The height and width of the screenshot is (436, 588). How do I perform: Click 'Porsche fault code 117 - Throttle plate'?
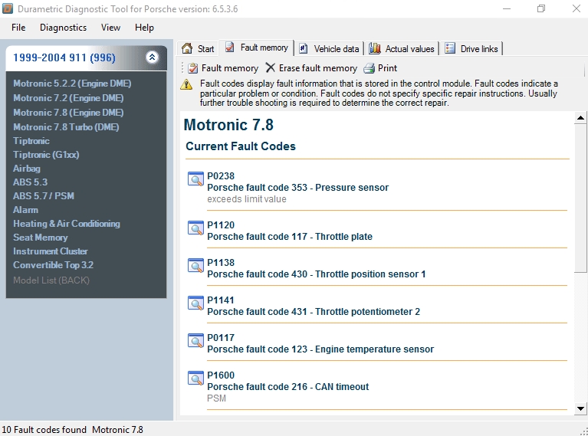point(290,237)
